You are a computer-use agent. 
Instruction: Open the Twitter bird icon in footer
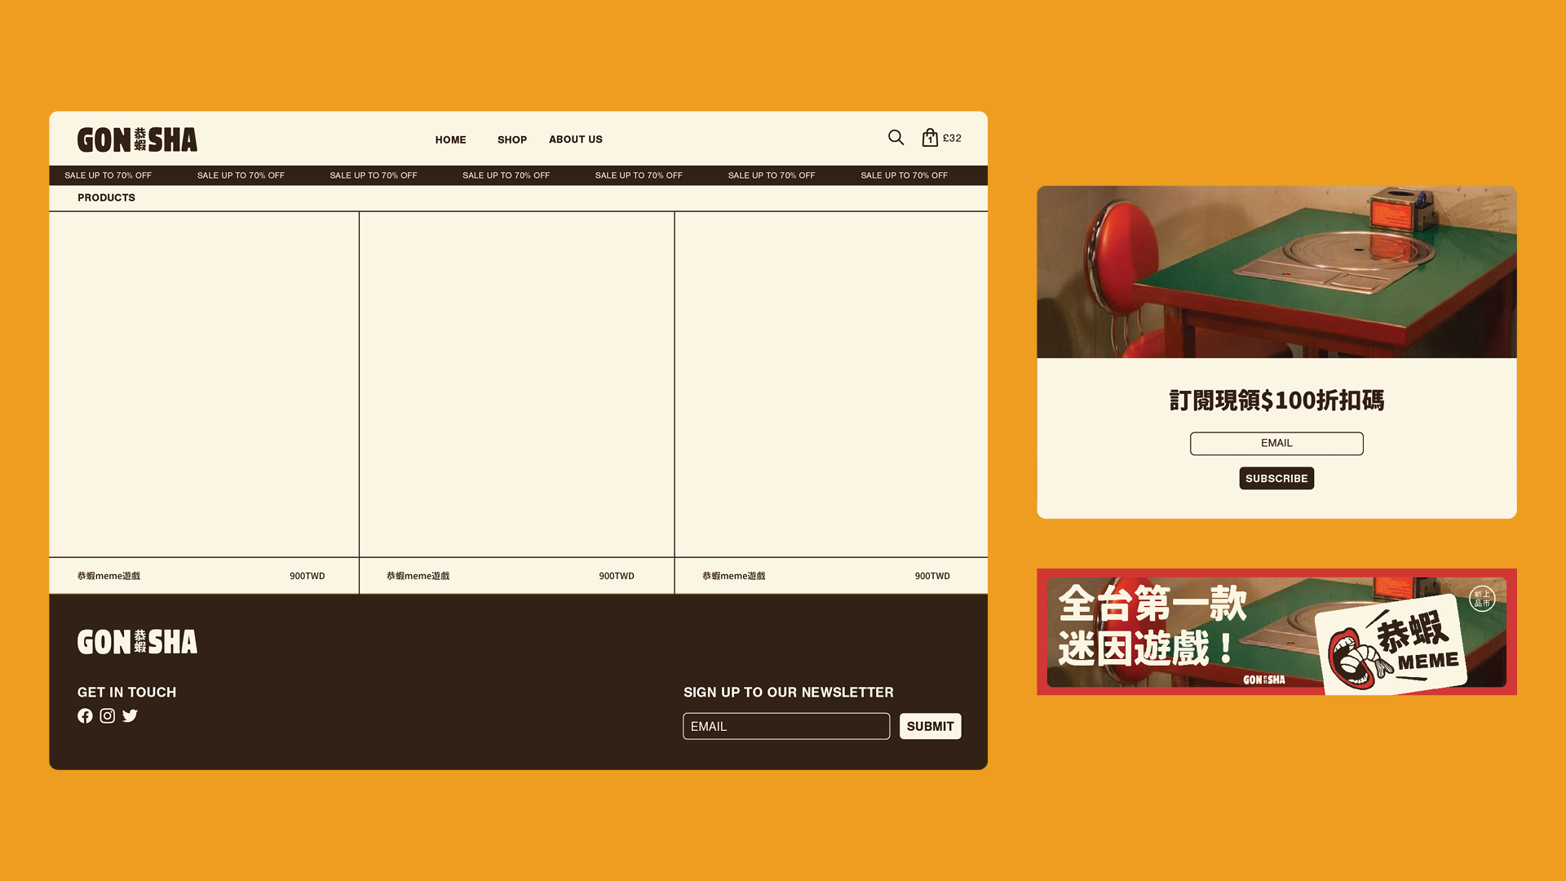[130, 715]
